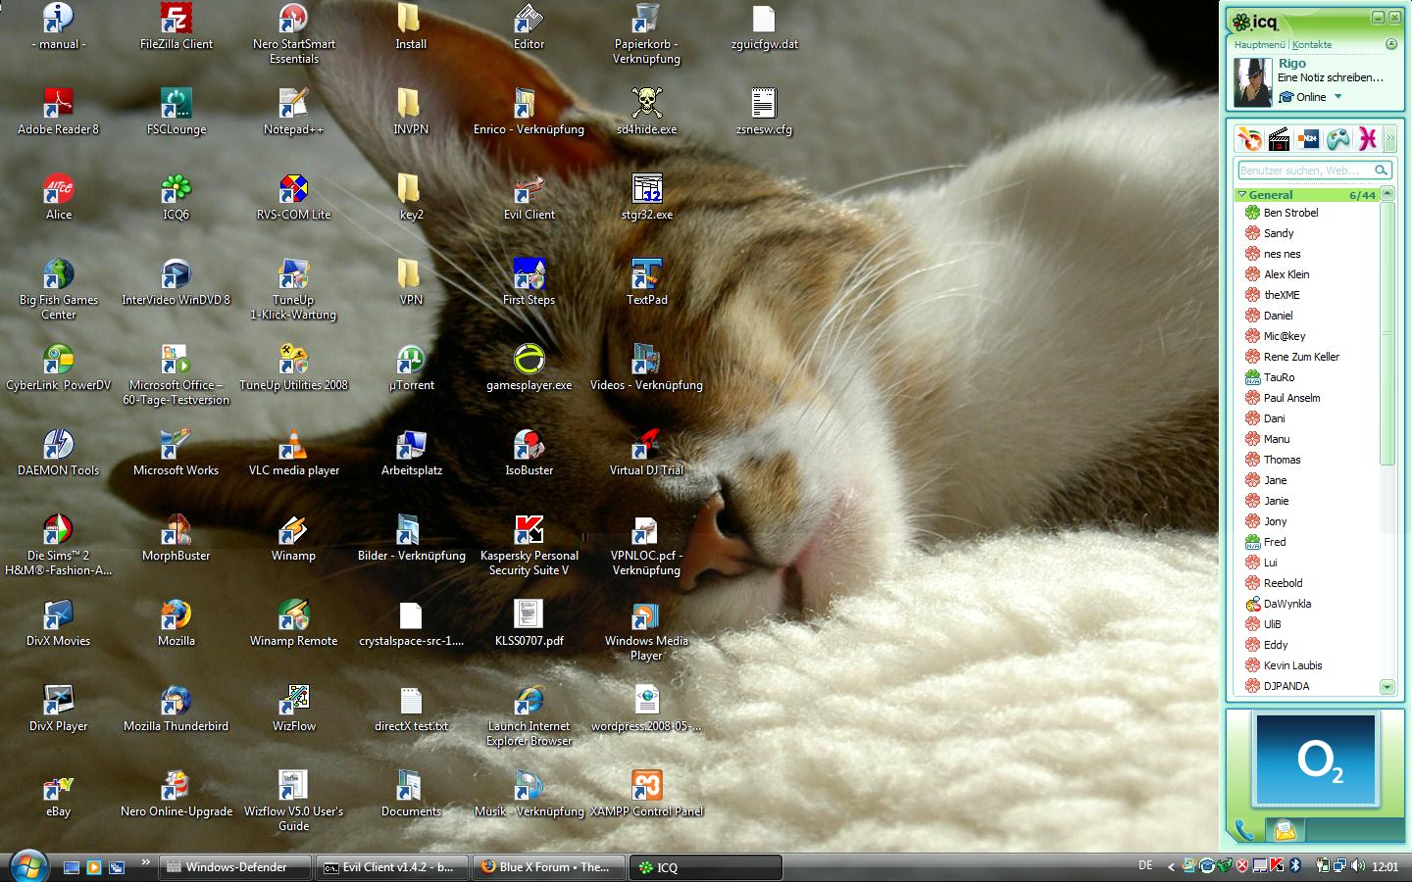Click the N24 news icon in ICQ
1412x882 pixels.
tap(1308, 139)
